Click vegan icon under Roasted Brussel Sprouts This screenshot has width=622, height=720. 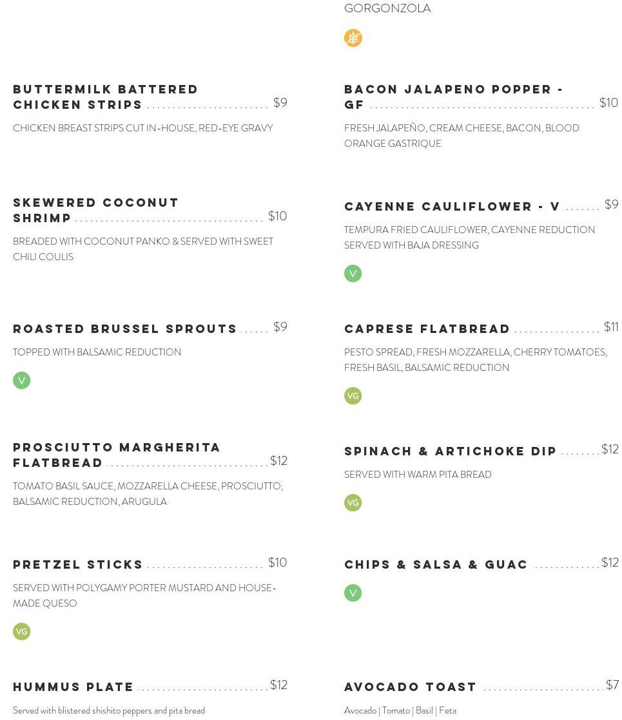21,381
